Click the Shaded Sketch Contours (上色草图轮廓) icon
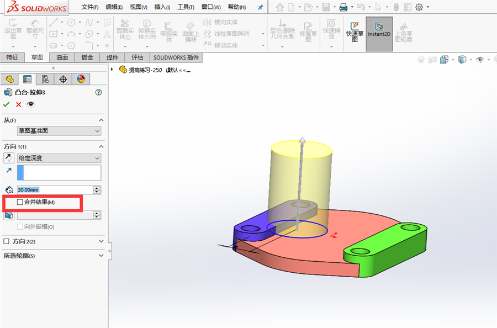This screenshot has height=328, width=497. click(x=404, y=31)
